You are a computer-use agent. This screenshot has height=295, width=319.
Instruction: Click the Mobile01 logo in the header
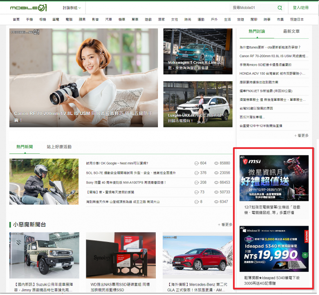[x=29, y=8]
